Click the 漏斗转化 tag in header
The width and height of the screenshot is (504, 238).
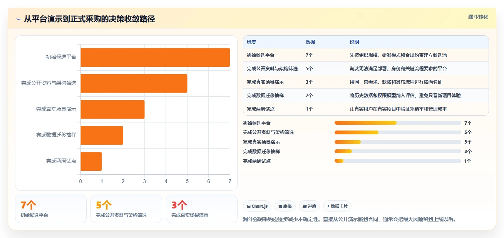[478, 17]
